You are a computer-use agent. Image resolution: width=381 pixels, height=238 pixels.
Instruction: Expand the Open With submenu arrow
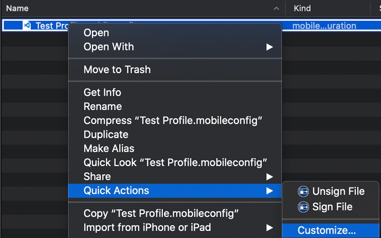coord(270,47)
